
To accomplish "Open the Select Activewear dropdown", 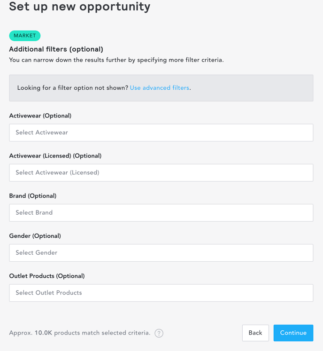I will coord(161,133).
